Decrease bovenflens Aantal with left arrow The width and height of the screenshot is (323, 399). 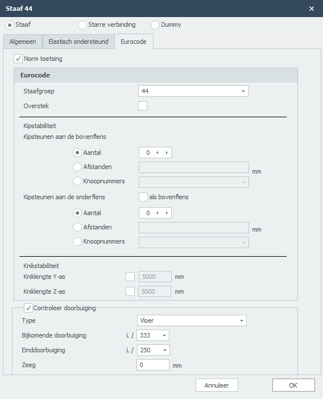158,153
